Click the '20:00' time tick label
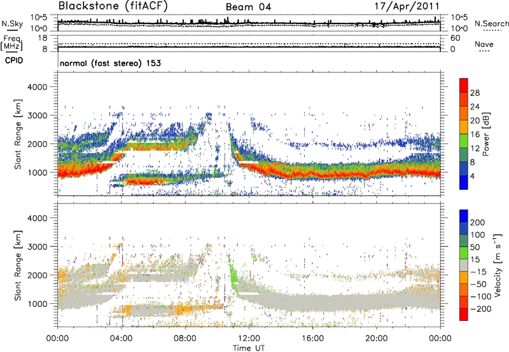Viewport: 509px width, 352px height. click(377, 339)
